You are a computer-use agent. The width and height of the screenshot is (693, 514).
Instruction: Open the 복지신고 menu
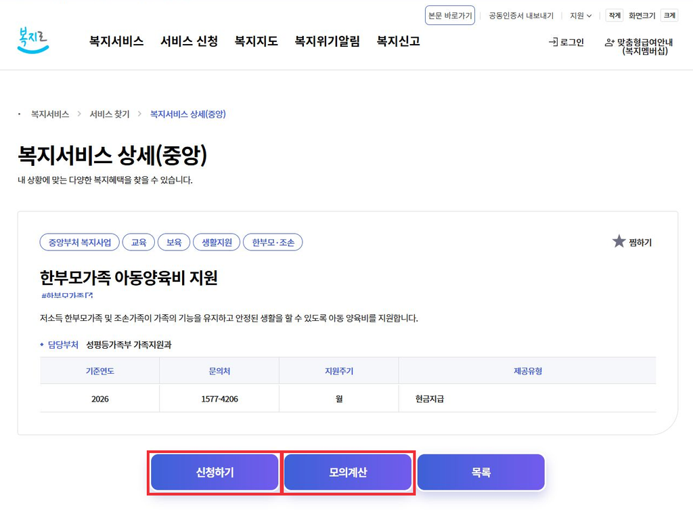pyautogui.click(x=398, y=41)
